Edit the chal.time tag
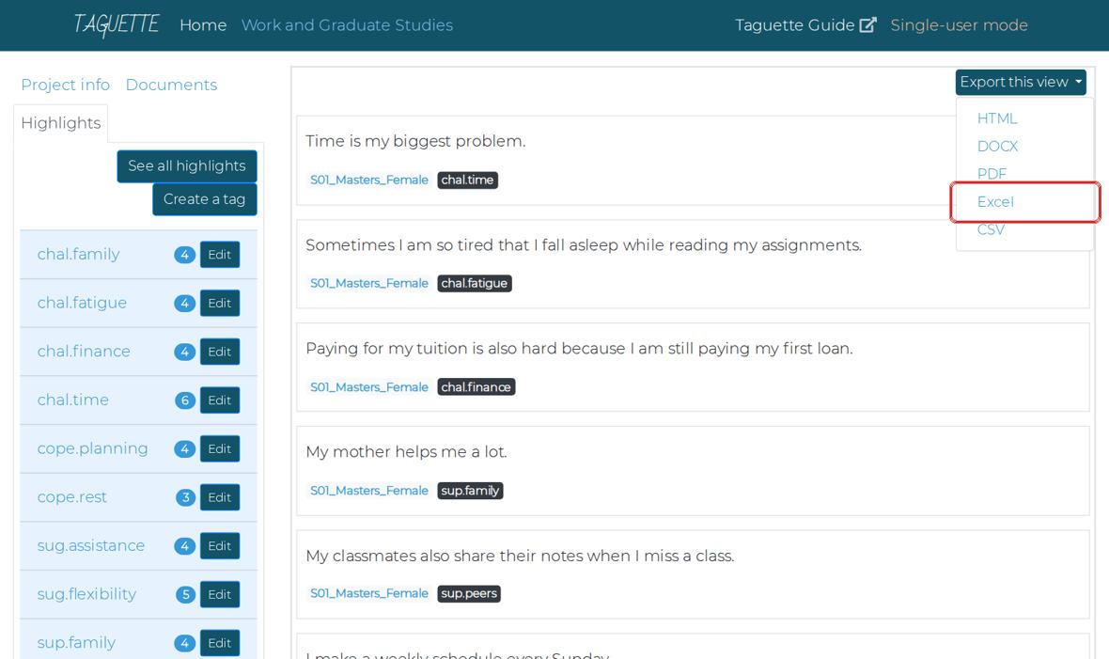The image size is (1109, 659). [x=219, y=400]
